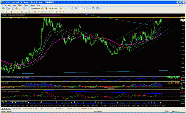This screenshot has height=113, width=186.
Task: Expand the Periods dropdown arrow
Action: [95, 8]
